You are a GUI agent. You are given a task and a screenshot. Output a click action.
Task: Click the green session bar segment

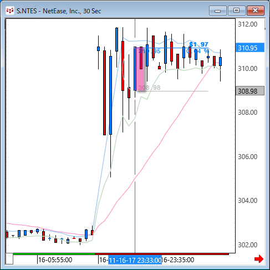click(54, 254)
